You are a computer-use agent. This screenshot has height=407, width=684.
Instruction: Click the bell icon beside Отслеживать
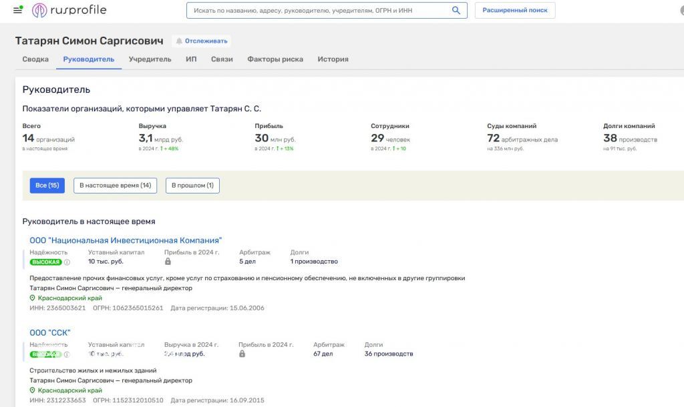(179, 41)
